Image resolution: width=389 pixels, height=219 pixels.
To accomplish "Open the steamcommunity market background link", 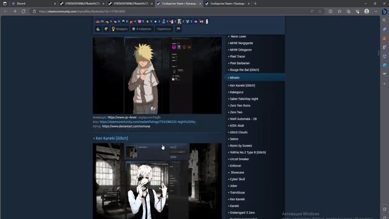I will 147,122.
